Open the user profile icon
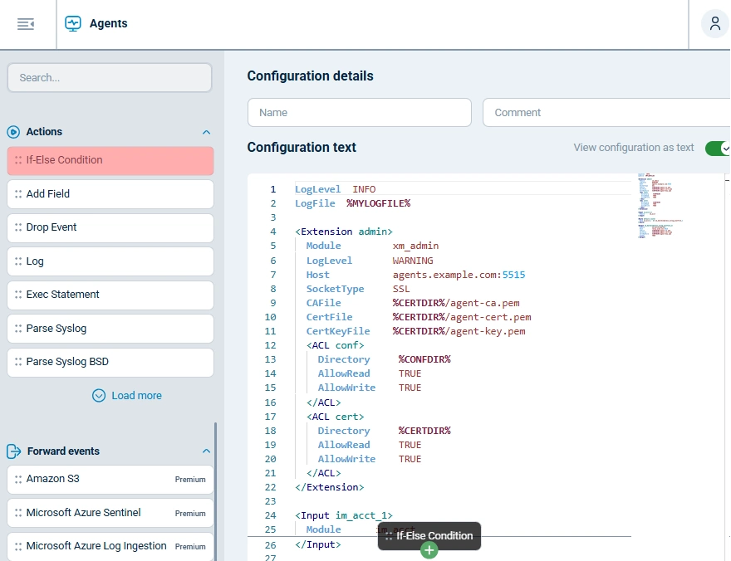 714,23
